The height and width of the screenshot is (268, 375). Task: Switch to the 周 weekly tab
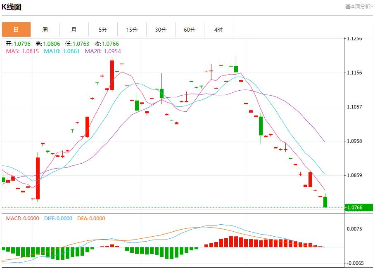click(x=45, y=30)
